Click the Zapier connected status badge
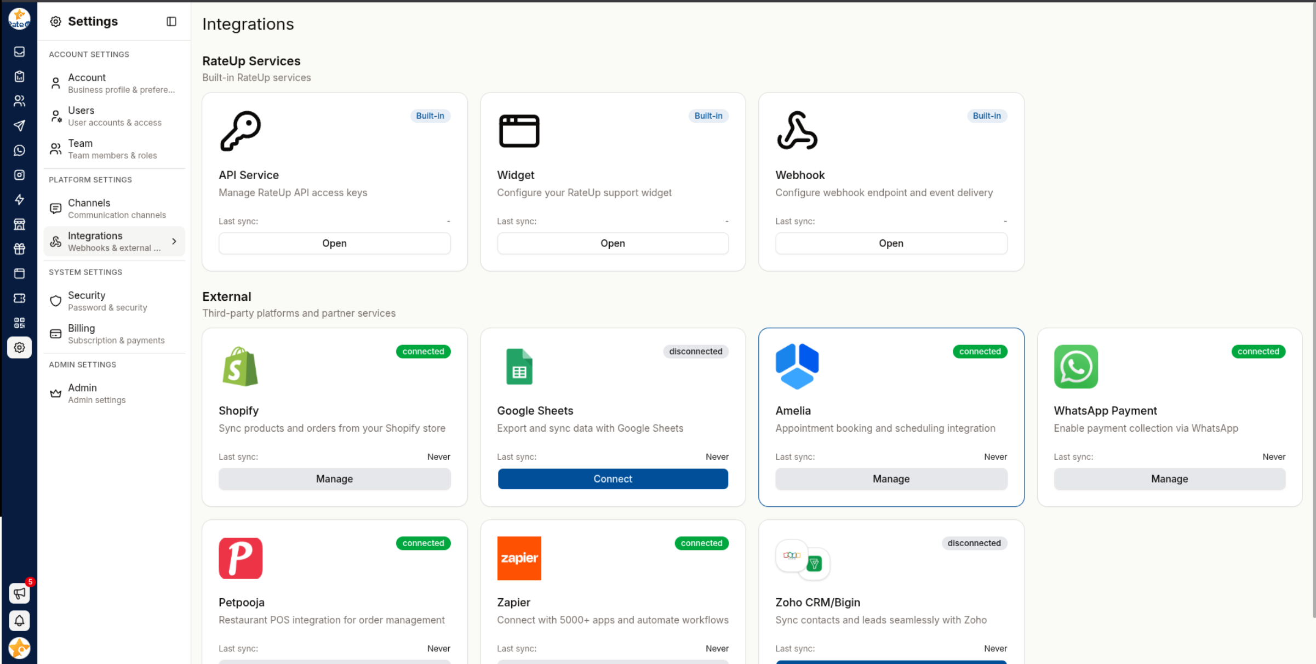 click(x=701, y=543)
